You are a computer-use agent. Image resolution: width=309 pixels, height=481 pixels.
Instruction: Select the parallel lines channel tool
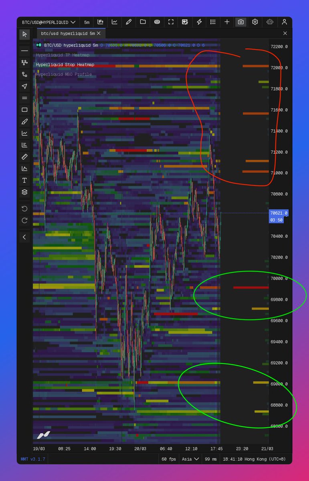24,98
